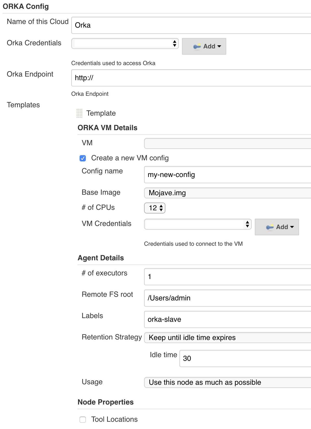Click Add button next to Orka Credentials
This screenshot has height=429, width=311.
pos(204,46)
